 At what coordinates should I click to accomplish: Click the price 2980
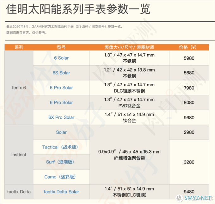pyautogui.click(x=189, y=132)
